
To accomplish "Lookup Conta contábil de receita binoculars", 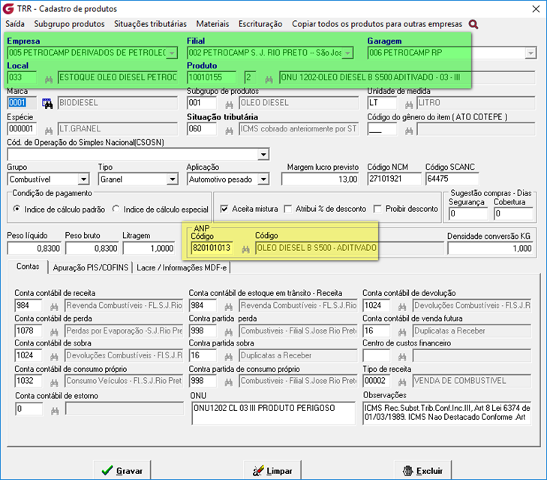I will click(x=54, y=306).
